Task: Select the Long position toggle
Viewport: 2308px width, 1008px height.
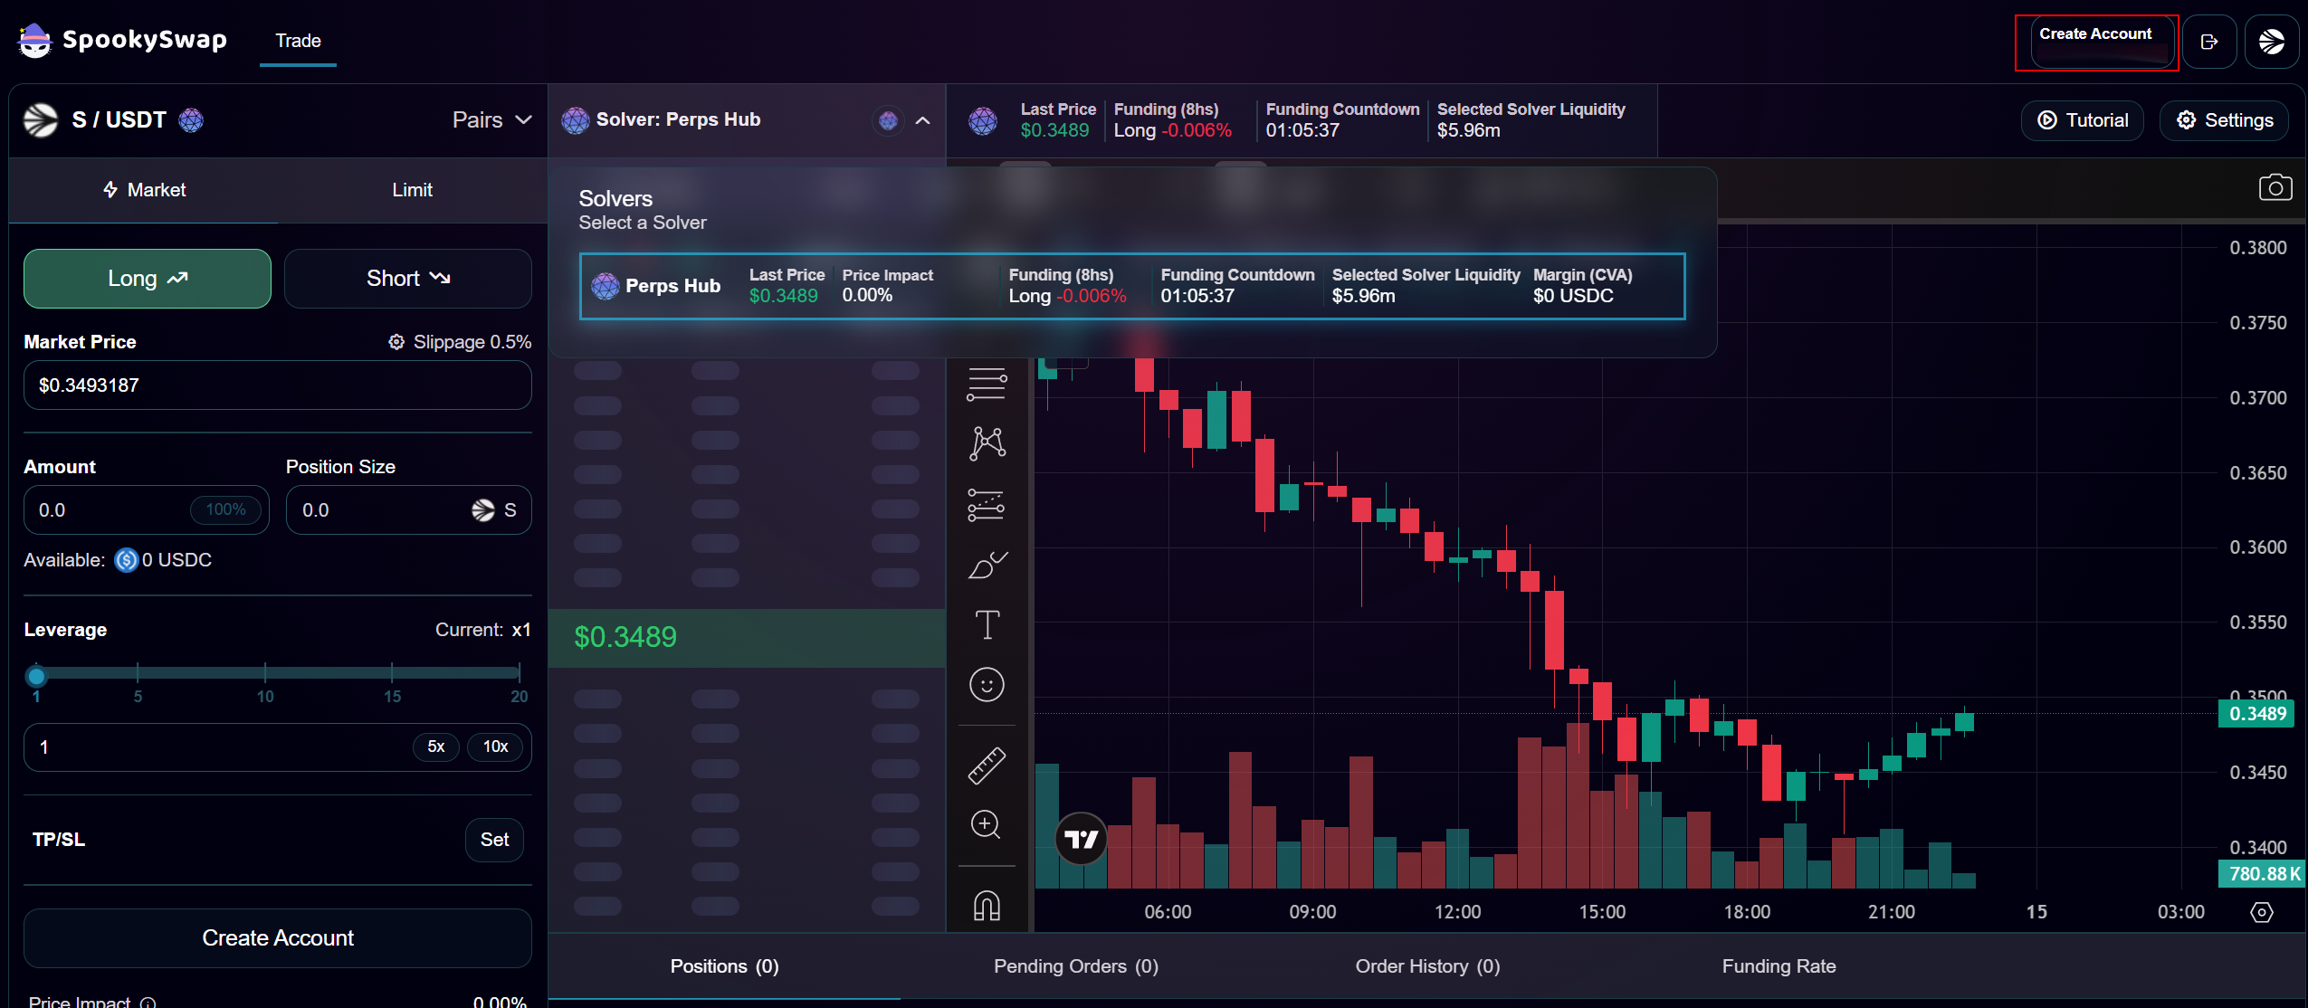Action: 148,279
